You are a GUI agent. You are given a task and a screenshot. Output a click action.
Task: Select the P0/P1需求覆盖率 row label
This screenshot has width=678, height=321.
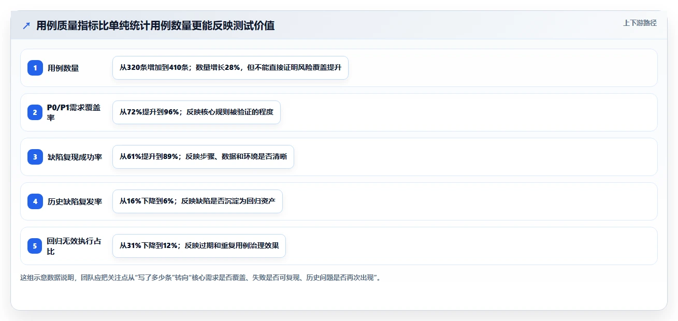(74, 112)
